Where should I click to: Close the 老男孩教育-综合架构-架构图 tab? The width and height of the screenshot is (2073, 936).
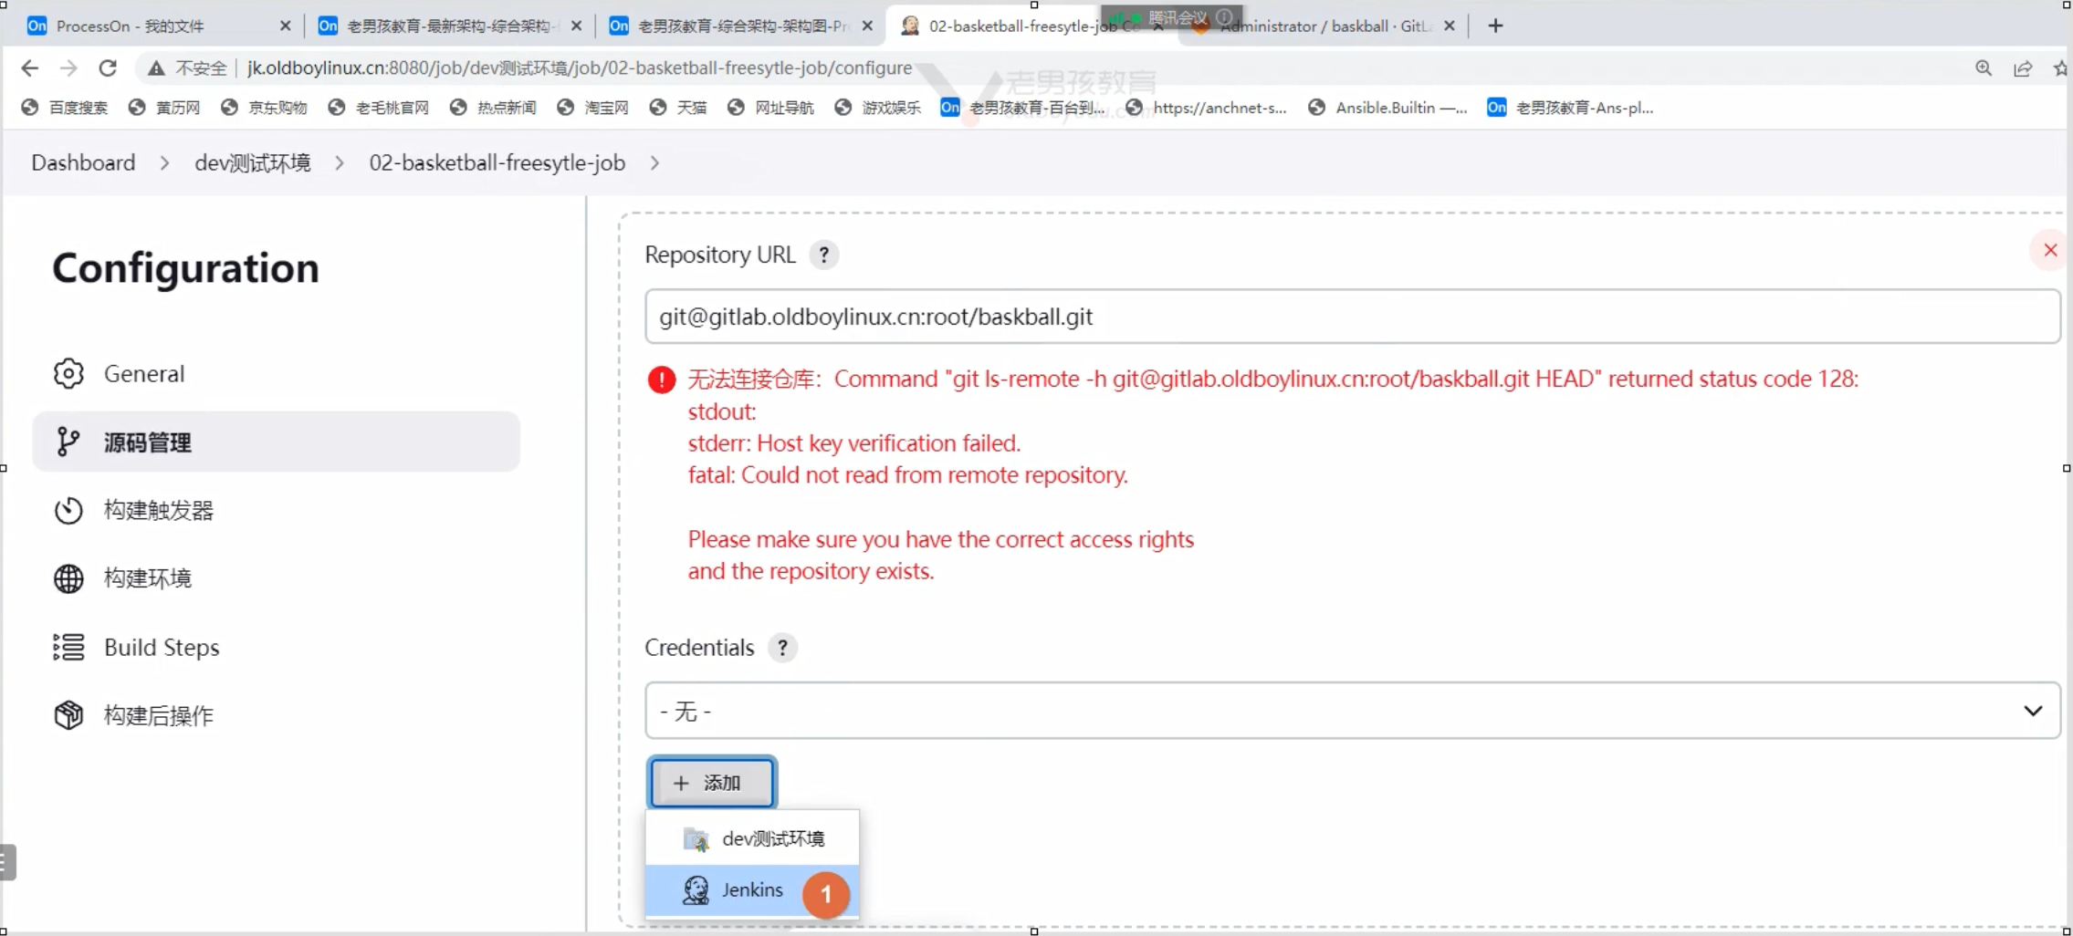point(867,26)
